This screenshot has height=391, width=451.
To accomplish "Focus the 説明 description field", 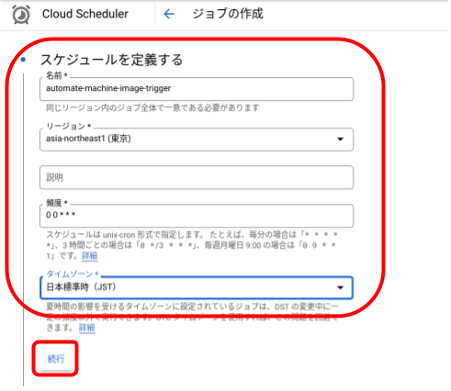I will click(x=197, y=177).
